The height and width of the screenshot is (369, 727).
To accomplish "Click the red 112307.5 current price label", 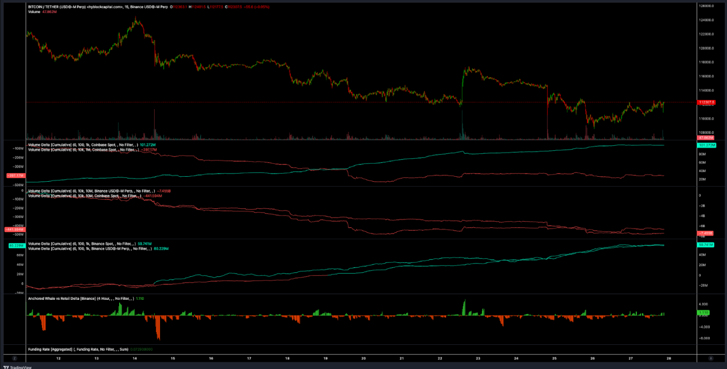I will tap(705, 102).
